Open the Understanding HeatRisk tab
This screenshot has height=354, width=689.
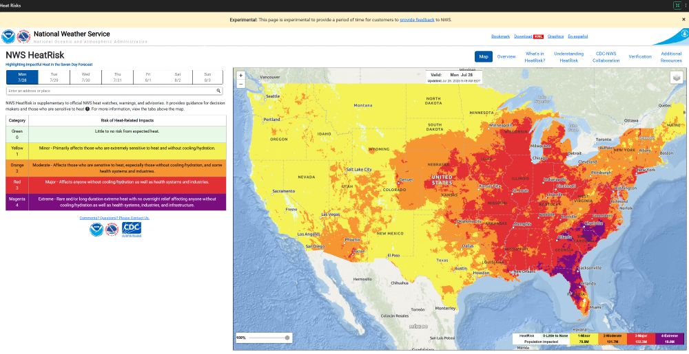(x=568, y=57)
